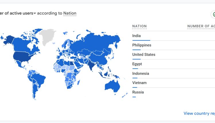
Task: Click the blue bar under India
Action: tap(141, 40)
